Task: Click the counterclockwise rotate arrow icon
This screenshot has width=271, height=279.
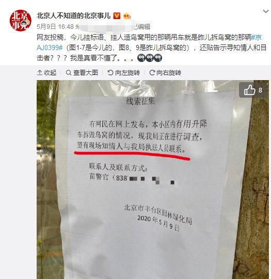Action: (110, 73)
